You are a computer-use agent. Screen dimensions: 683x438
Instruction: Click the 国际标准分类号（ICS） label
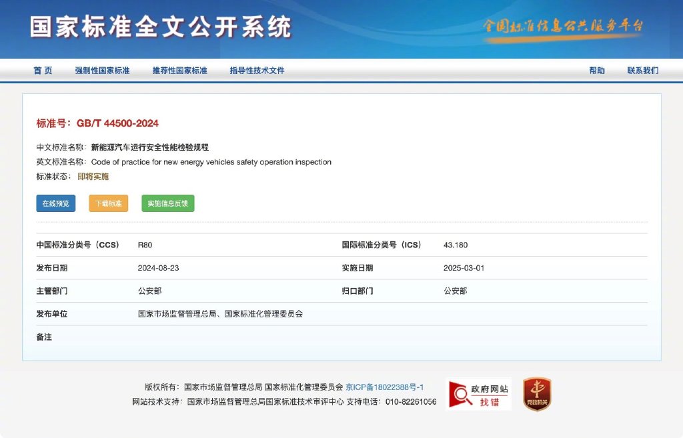coord(382,245)
